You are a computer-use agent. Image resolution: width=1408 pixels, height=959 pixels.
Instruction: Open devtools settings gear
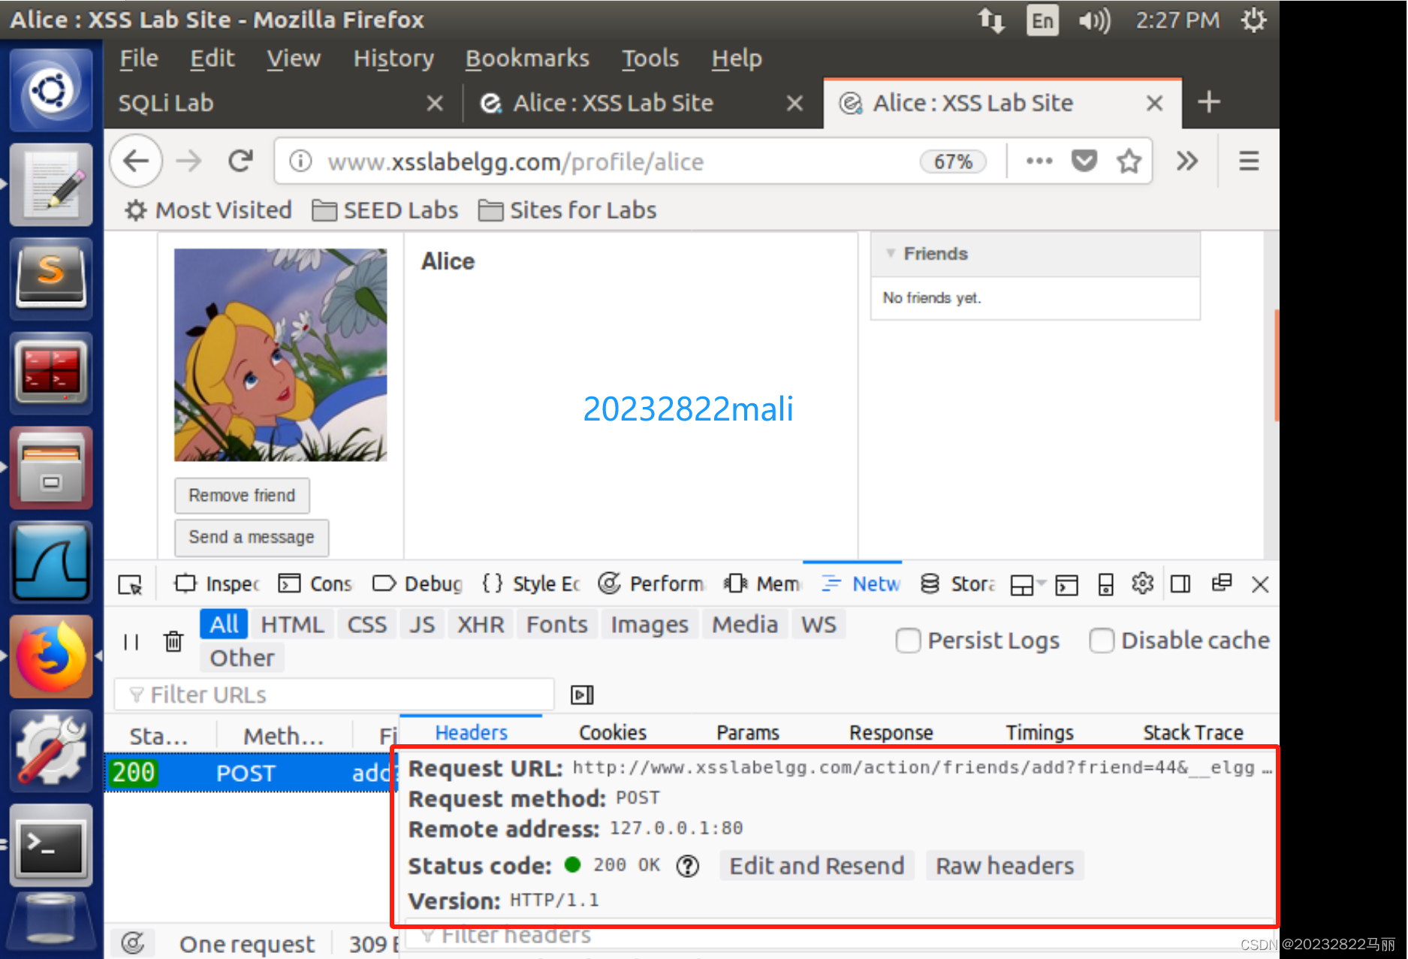click(1143, 584)
